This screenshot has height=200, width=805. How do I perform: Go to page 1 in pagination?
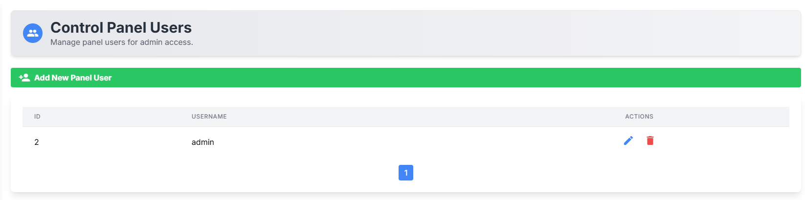click(x=406, y=173)
